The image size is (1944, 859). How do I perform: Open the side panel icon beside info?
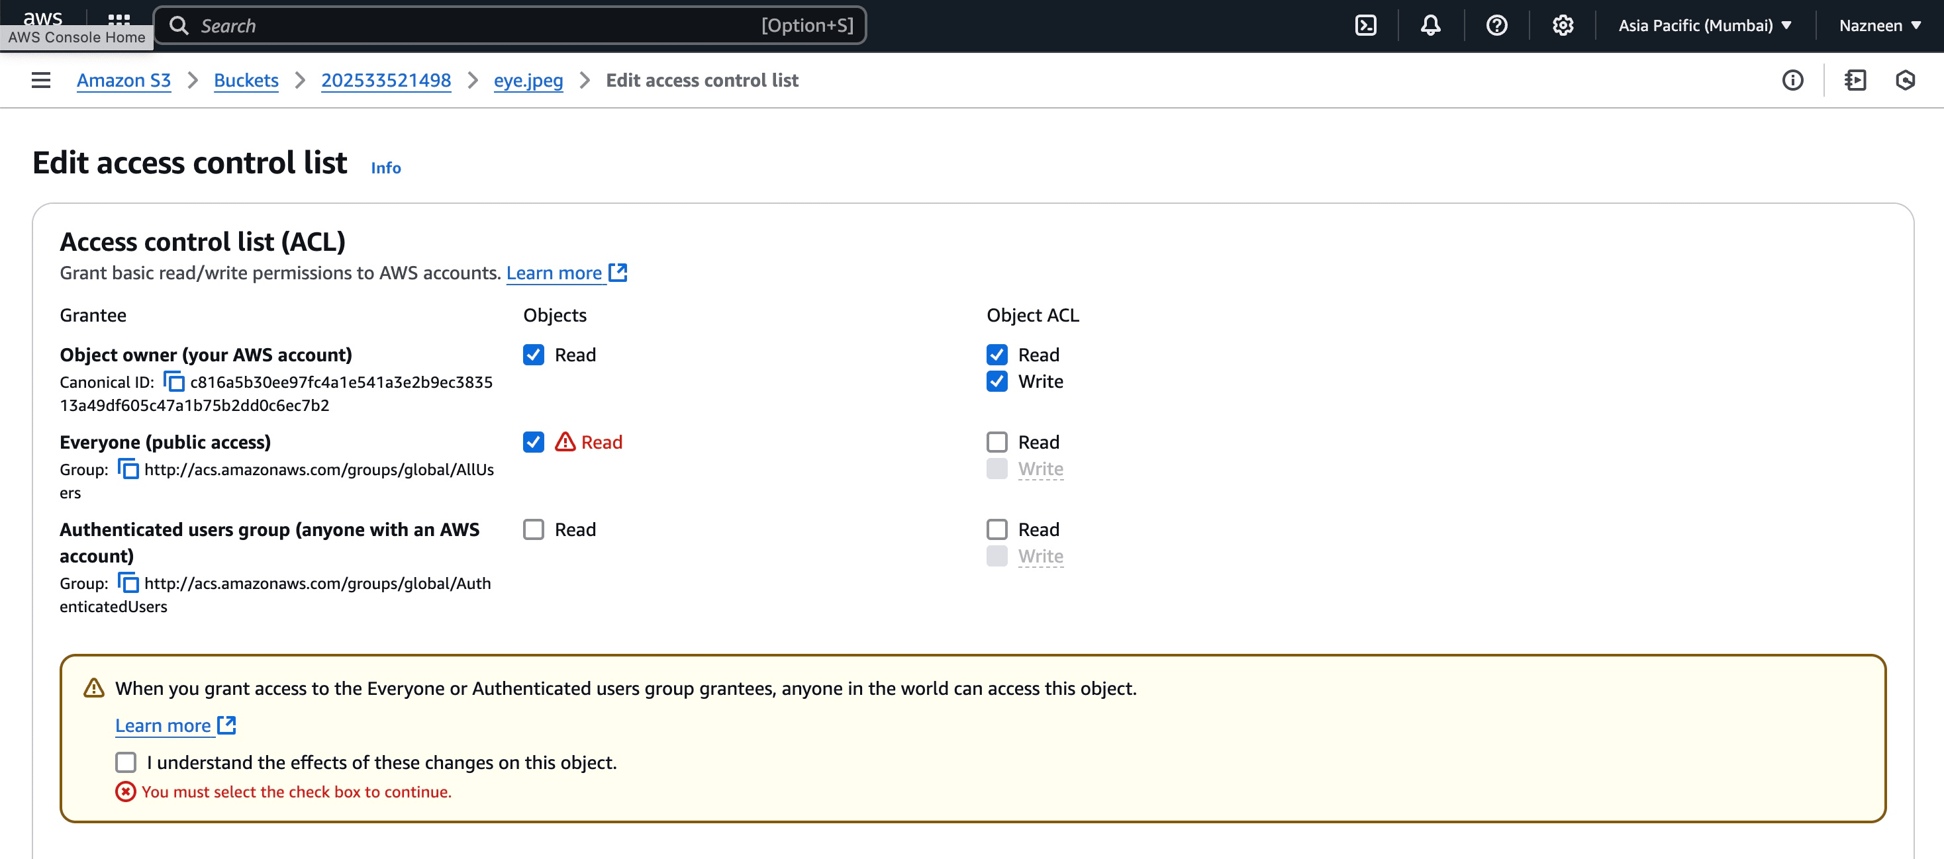coord(1856,80)
